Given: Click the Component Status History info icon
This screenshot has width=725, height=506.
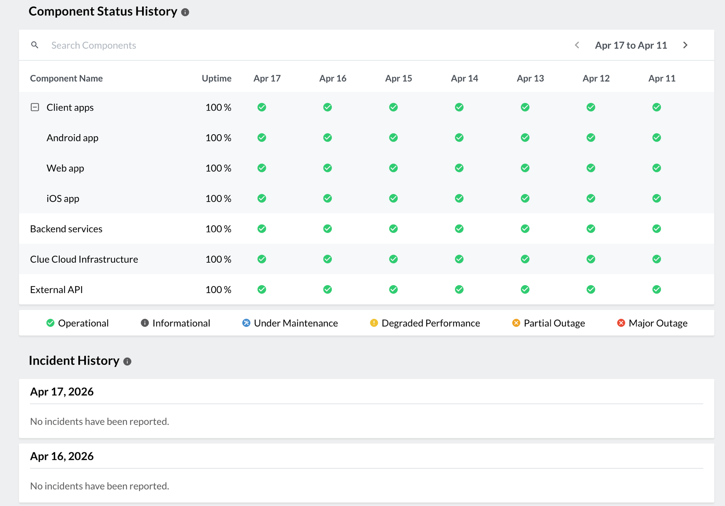Looking at the screenshot, I should (185, 12).
